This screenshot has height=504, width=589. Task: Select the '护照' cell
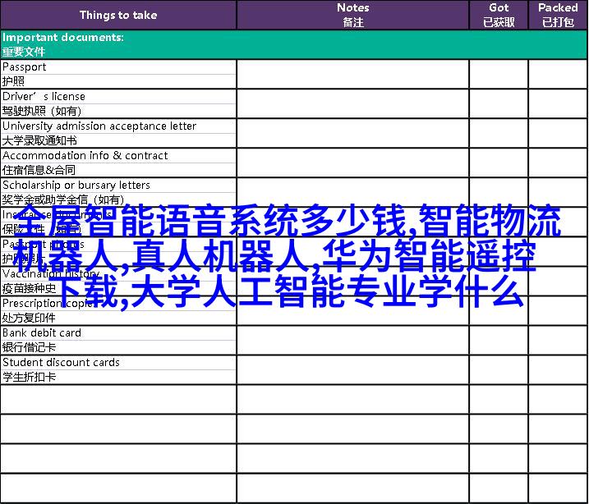(118, 81)
